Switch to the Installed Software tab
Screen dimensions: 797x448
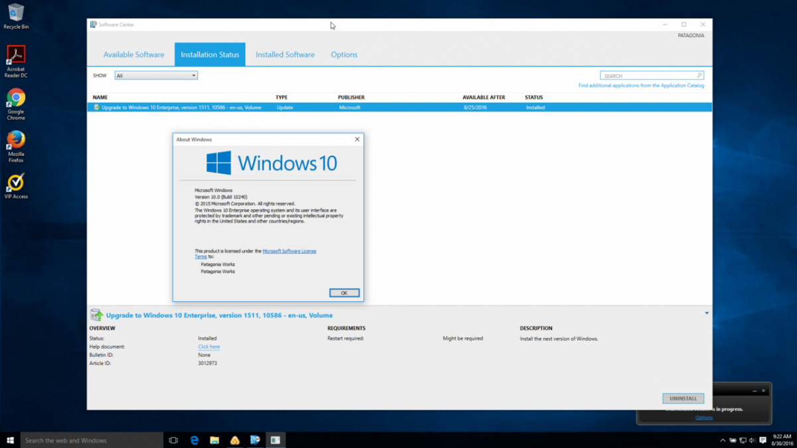285,54
